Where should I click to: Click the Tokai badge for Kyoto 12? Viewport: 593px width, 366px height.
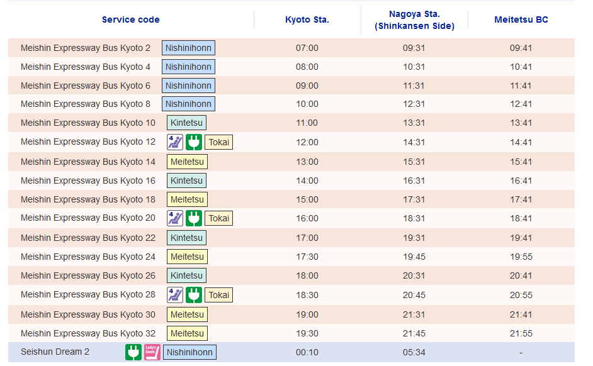(x=219, y=142)
